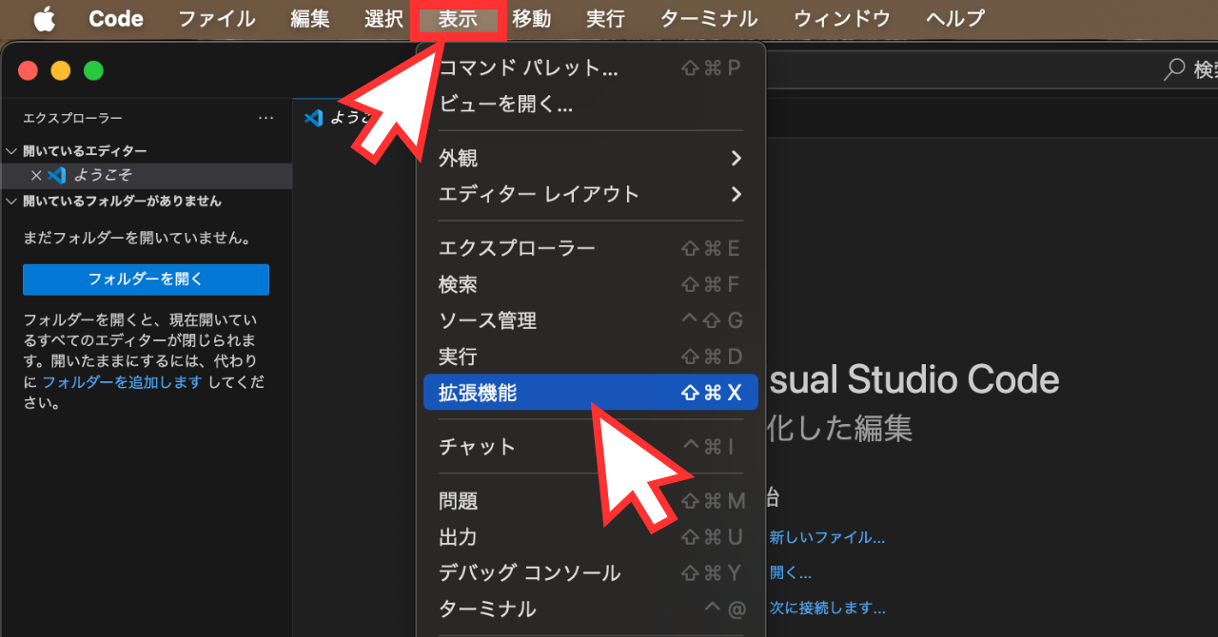Expand the 開いているフォルダーがありません section
This screenshot has height=637, width=1218.
click(x=11, y=201)
